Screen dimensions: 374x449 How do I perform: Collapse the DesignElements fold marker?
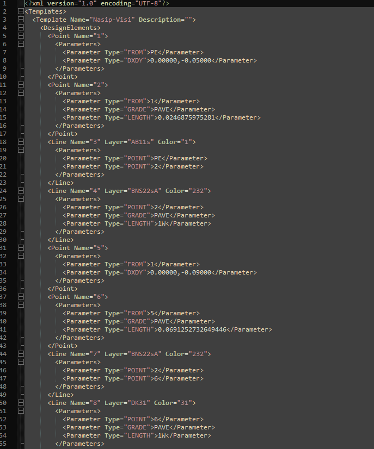(x=21, y=28)
